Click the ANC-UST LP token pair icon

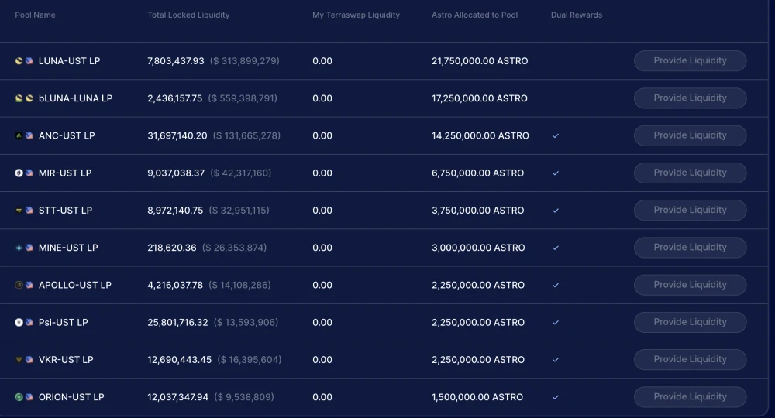[24, 135]
